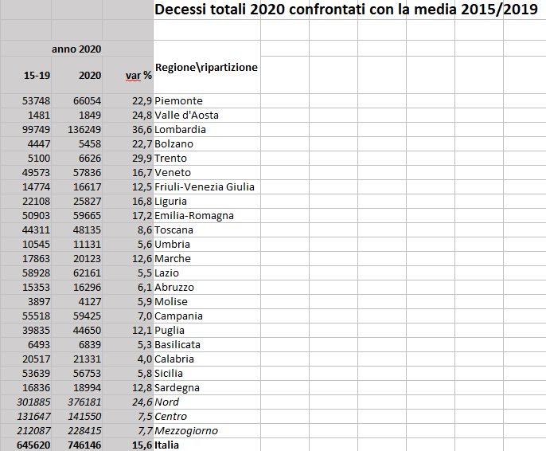
Task: Select the 'Campania' cell
Action: point(207,316)
